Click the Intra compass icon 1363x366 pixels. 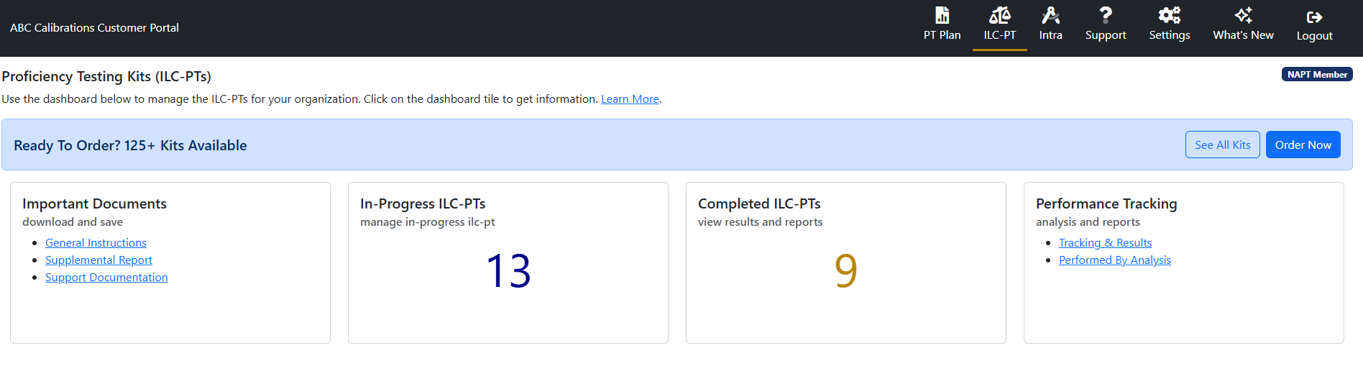1050,15
